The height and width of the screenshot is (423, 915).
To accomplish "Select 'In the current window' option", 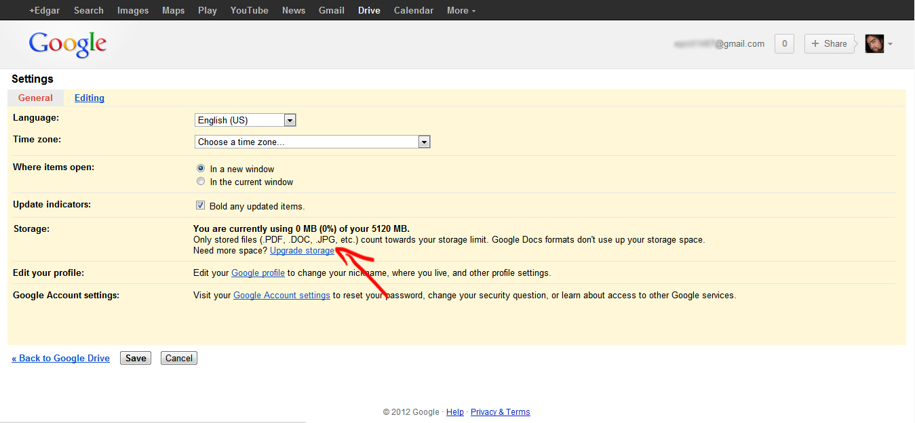I will (201, 181).
